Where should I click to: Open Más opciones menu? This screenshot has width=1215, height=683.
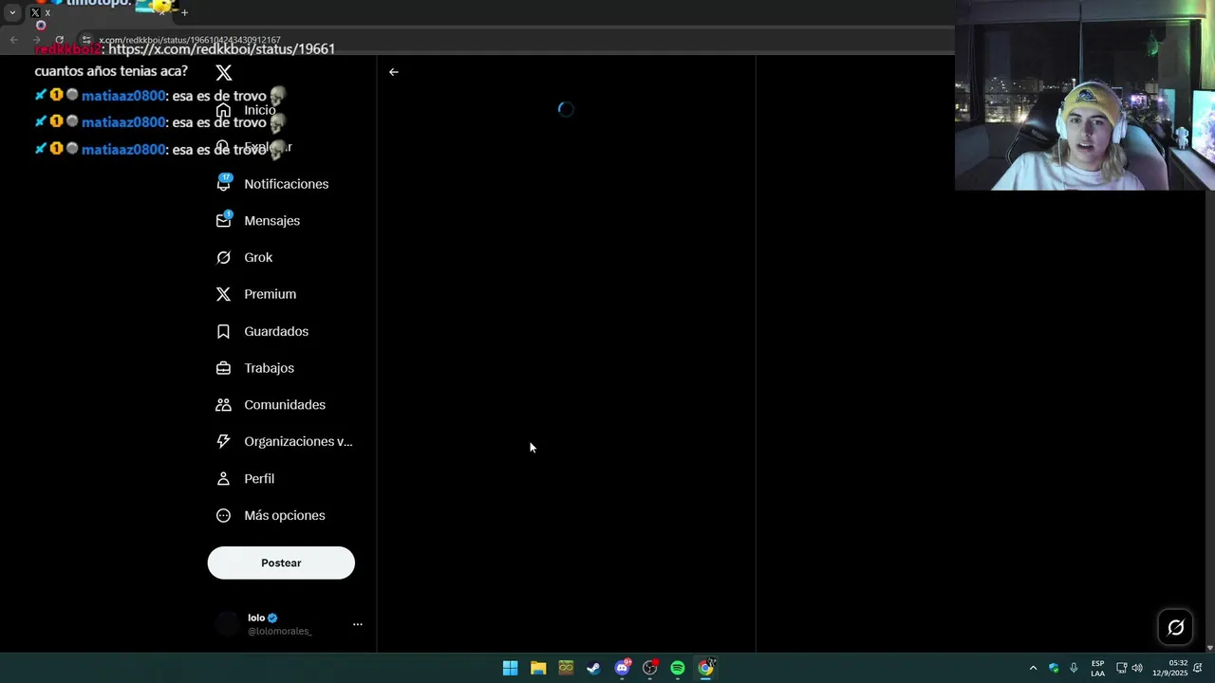pyautogui.click(x=271, y=516)
